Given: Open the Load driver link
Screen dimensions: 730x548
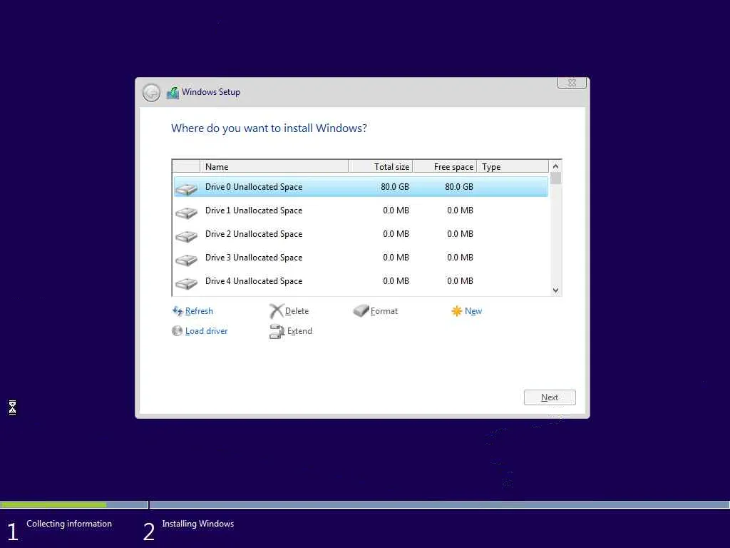Looking at the screenshot, I should point(206,331).
